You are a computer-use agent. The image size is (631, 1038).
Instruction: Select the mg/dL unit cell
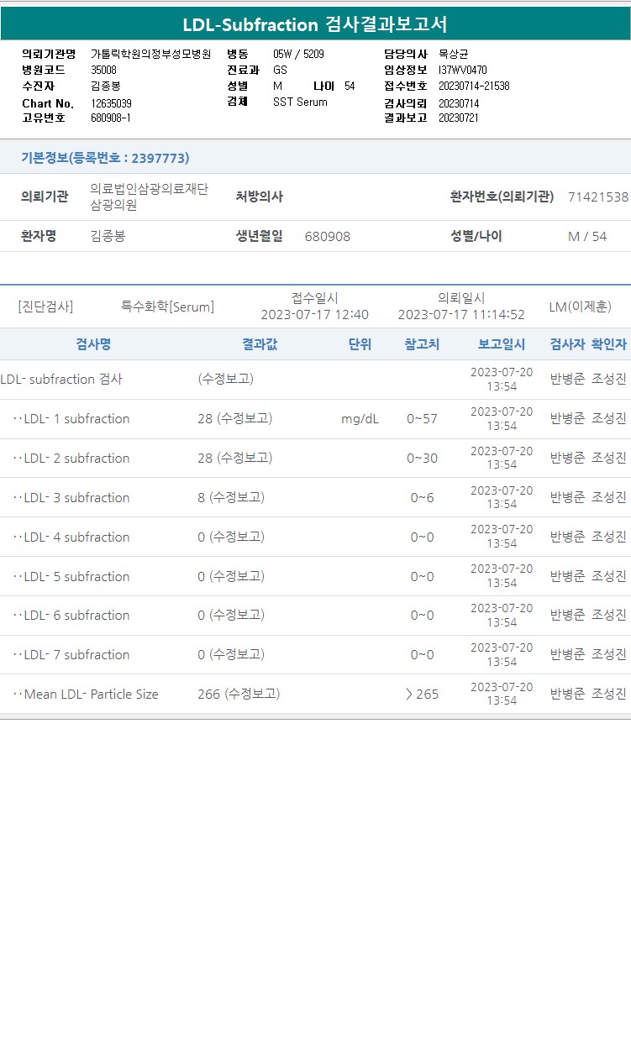(360, 418)
